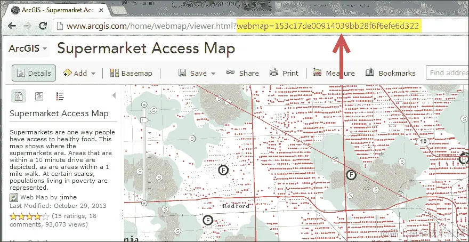The height and width of the screenshot is (242, 469).
Task: Open the jimhe author link
Action: click(x=68, y=197)
